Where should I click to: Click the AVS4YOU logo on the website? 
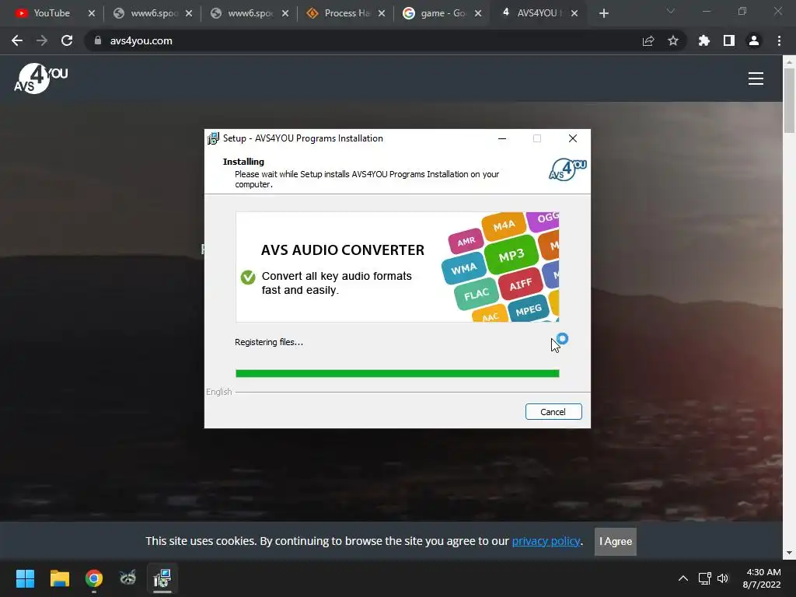click(40, 79)
